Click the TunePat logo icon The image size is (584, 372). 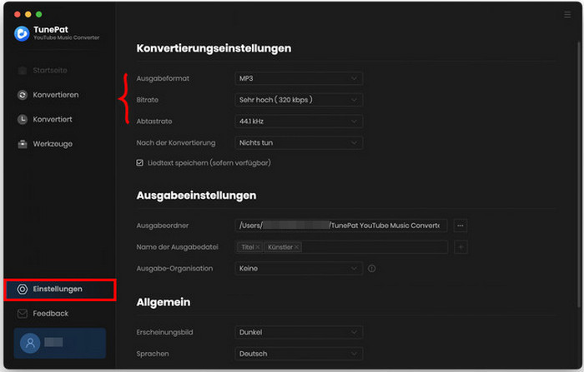[22, 33]
